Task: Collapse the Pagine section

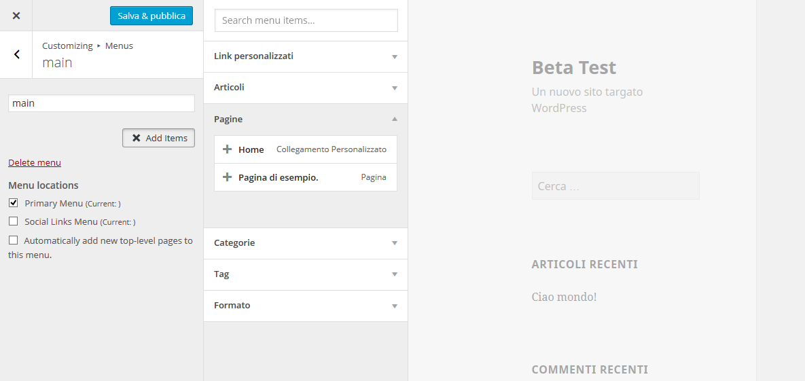Action: click(x=394, y=119)
